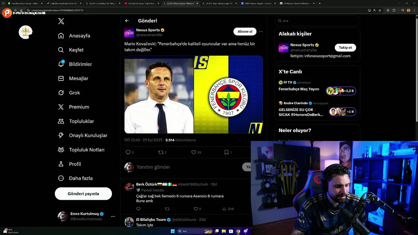Switch to the Yağız Sabuncuoğlu X tab

pyautogui.click(x=219, y=3)
